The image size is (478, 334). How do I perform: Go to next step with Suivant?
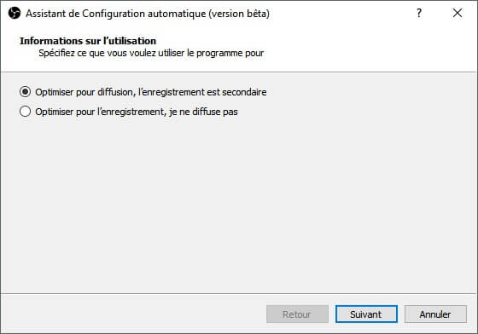(366, 314)
